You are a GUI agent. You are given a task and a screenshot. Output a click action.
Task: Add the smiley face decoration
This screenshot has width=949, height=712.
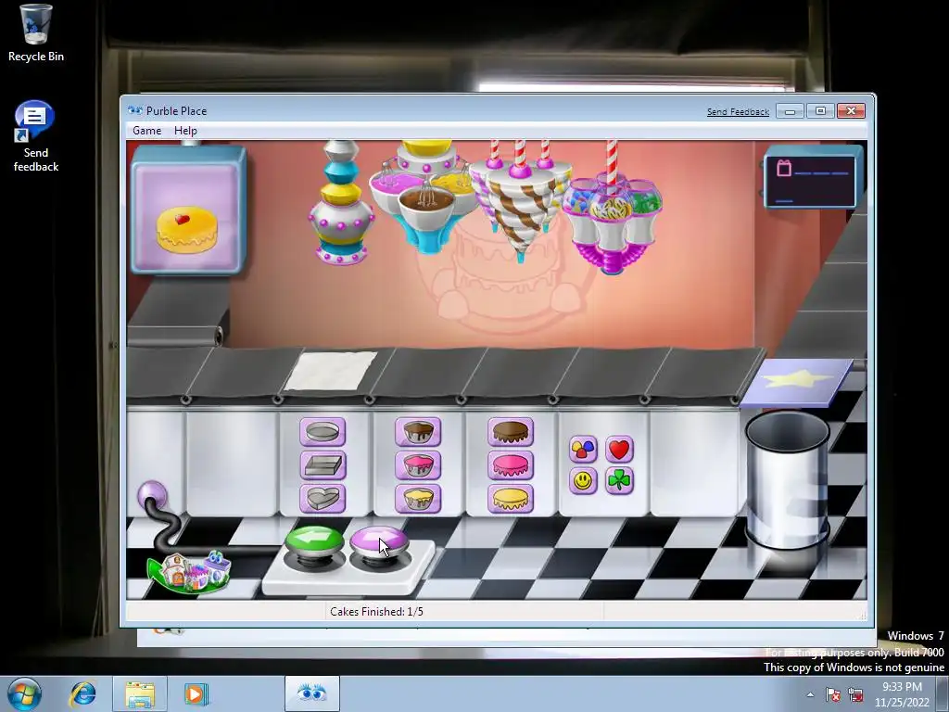(583, 481)
